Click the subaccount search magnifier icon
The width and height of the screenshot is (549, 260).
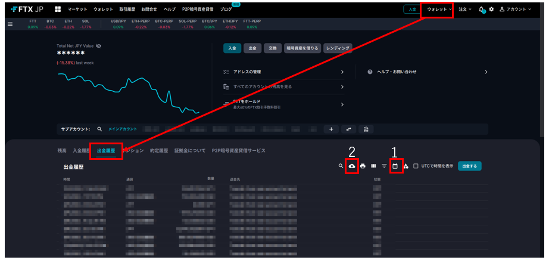click(x=100, y=129)
